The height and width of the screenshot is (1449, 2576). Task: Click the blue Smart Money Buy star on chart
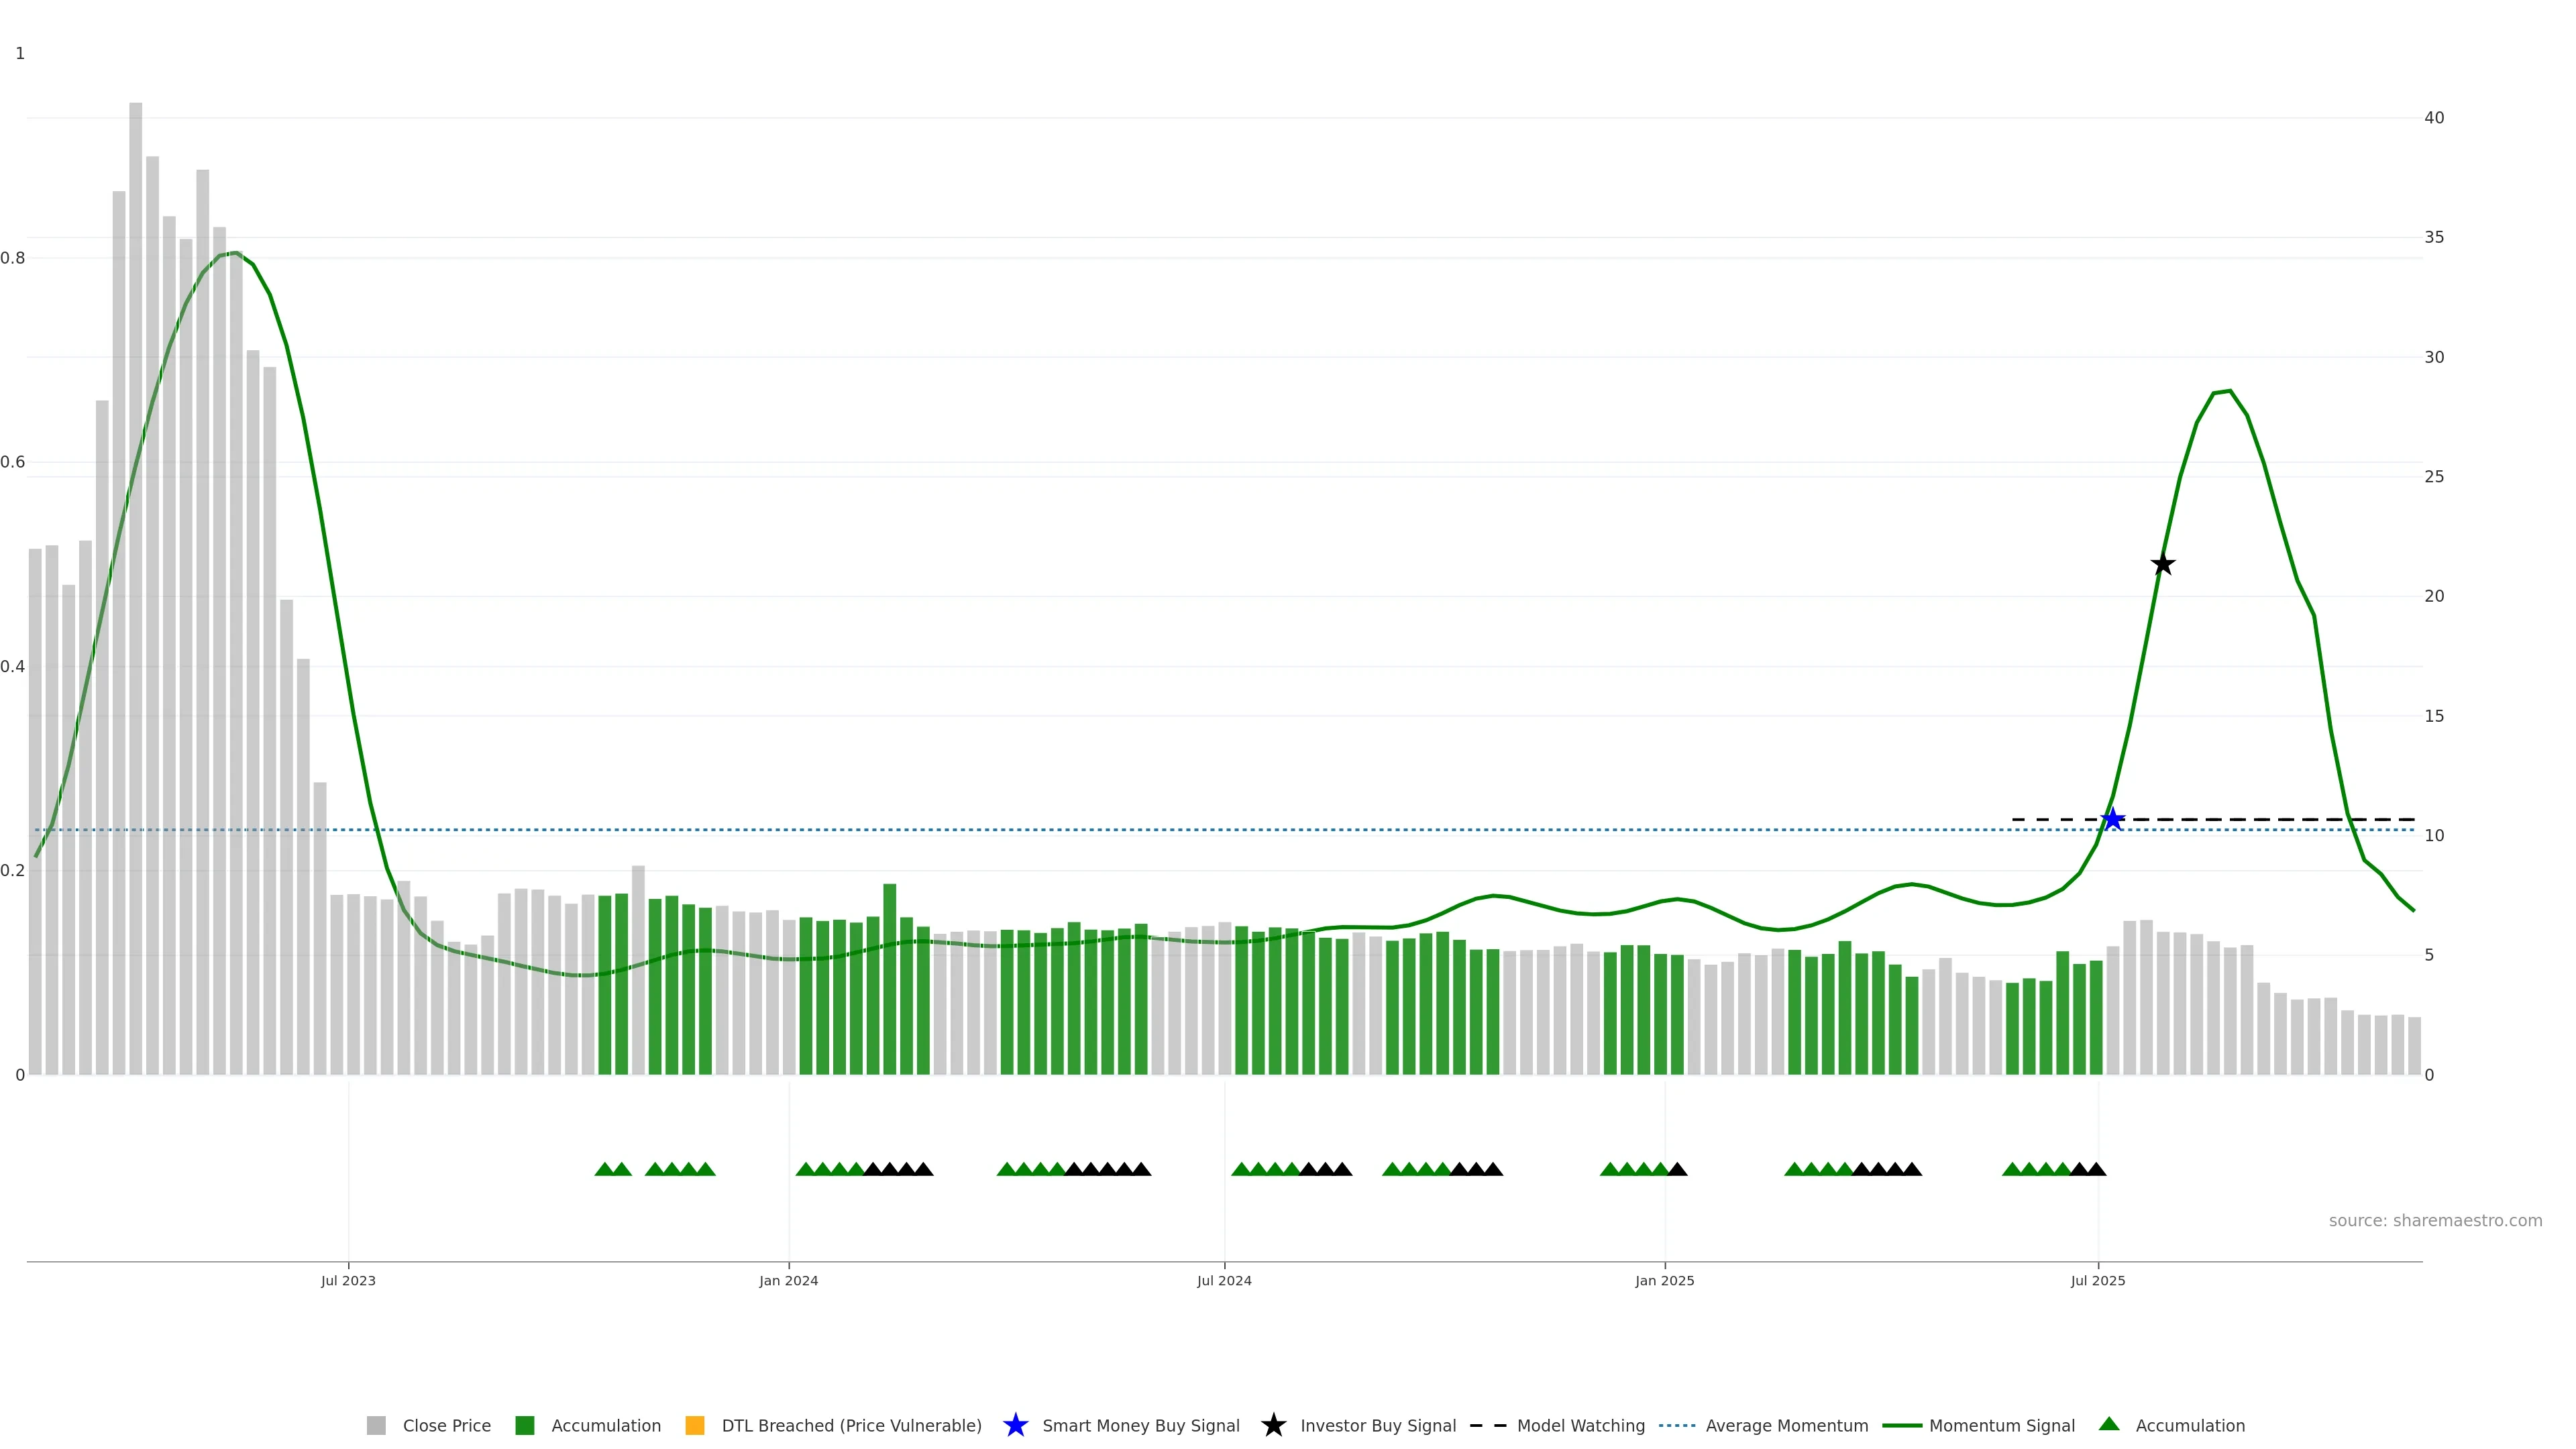2112,820
